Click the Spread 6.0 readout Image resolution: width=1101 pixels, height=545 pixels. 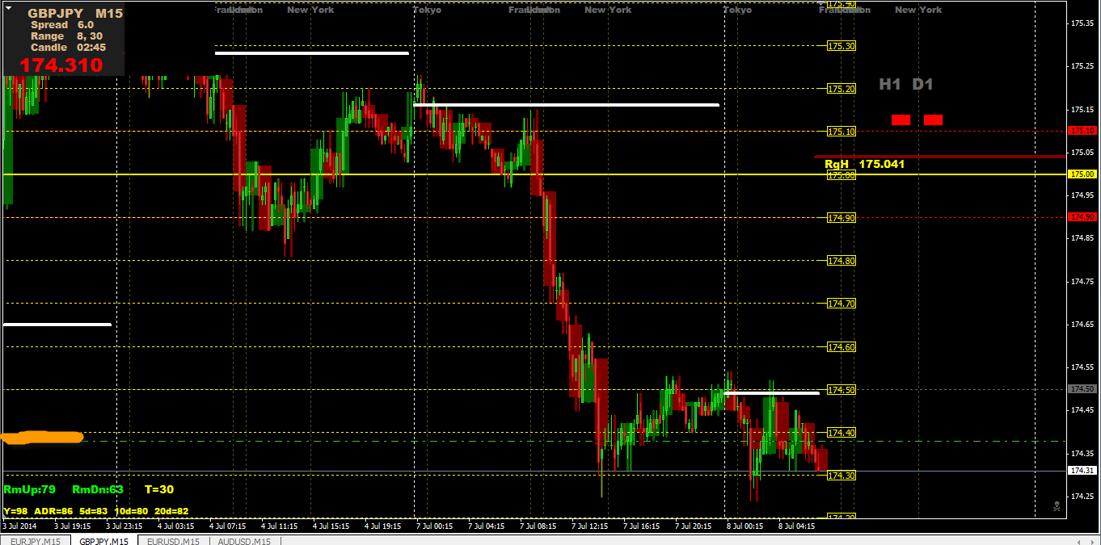coord(61,25)
